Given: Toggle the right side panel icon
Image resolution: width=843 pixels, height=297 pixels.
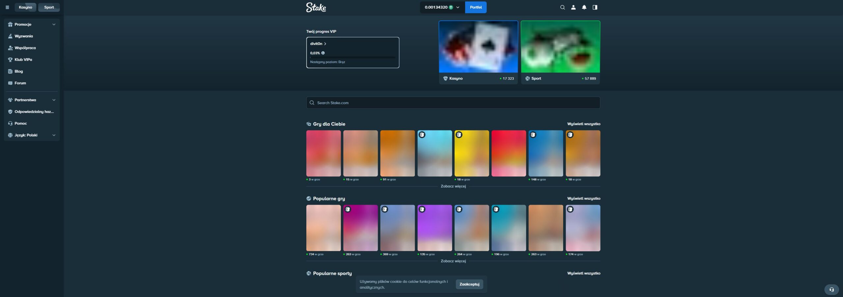Looking at the screenshot, I should pos(595,7).
